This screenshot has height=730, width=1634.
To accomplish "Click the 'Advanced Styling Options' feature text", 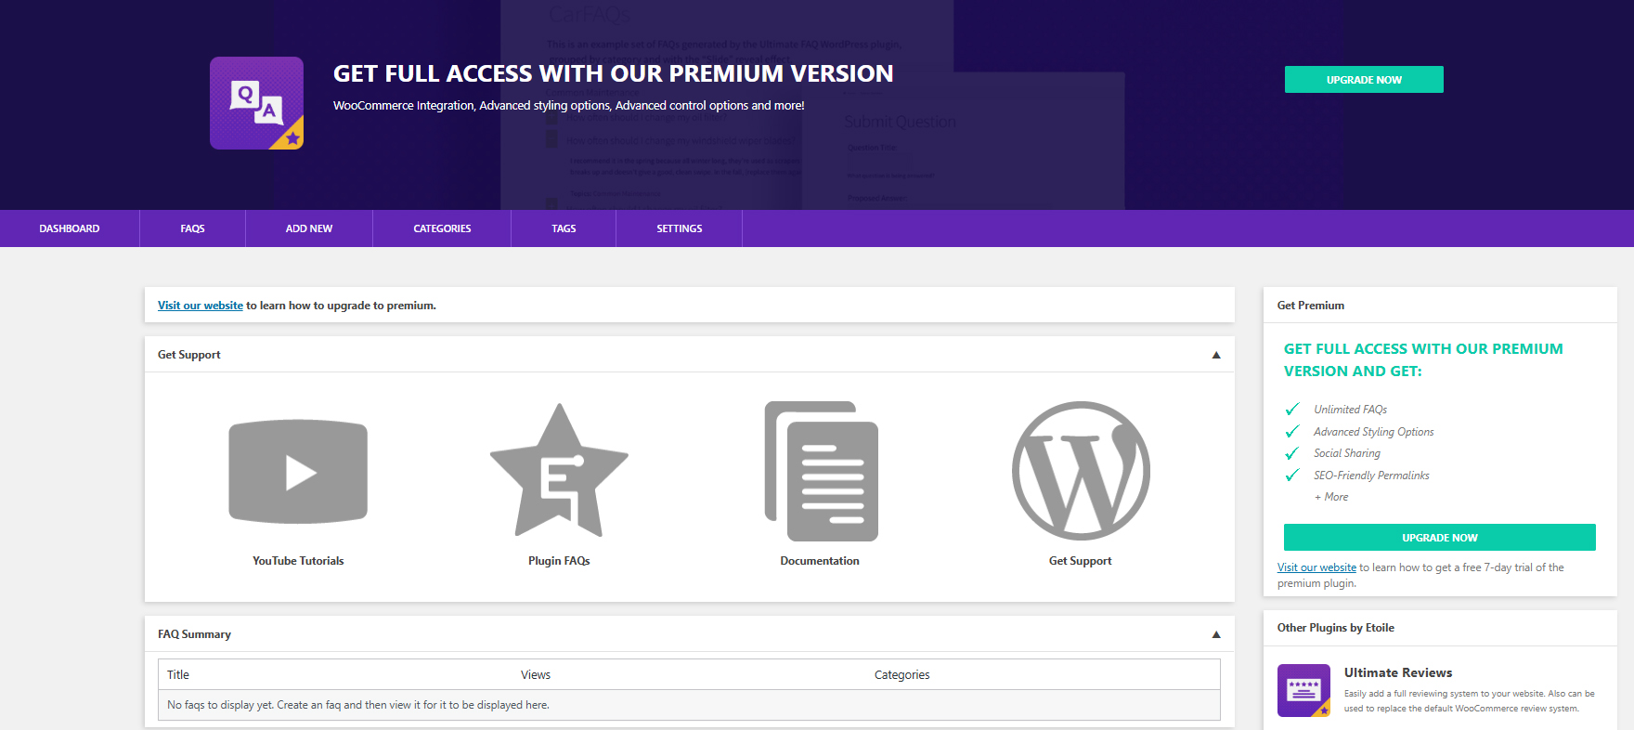I will click(x=1373, y=432).
